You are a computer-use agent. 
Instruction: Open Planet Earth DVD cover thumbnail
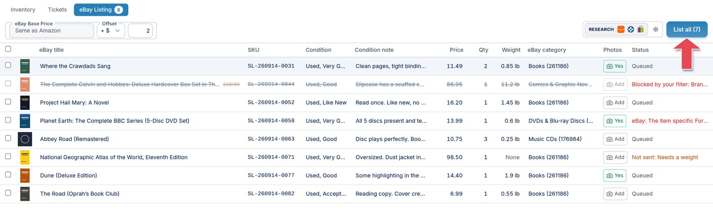point(25,121)
